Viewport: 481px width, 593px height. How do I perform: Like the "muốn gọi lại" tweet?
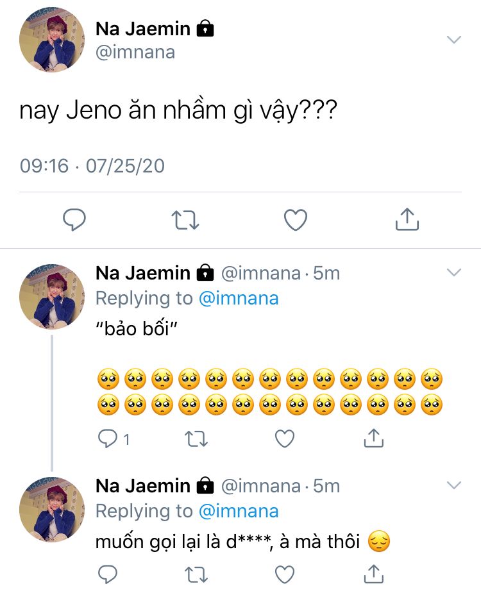284,573
